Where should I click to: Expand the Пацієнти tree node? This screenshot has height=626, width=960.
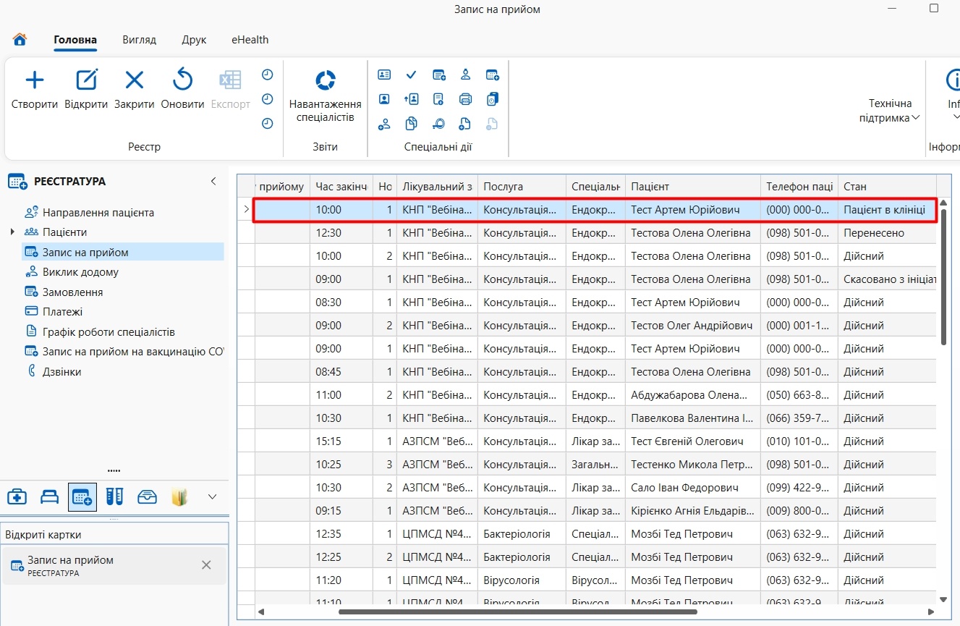(x=12, y=232)
